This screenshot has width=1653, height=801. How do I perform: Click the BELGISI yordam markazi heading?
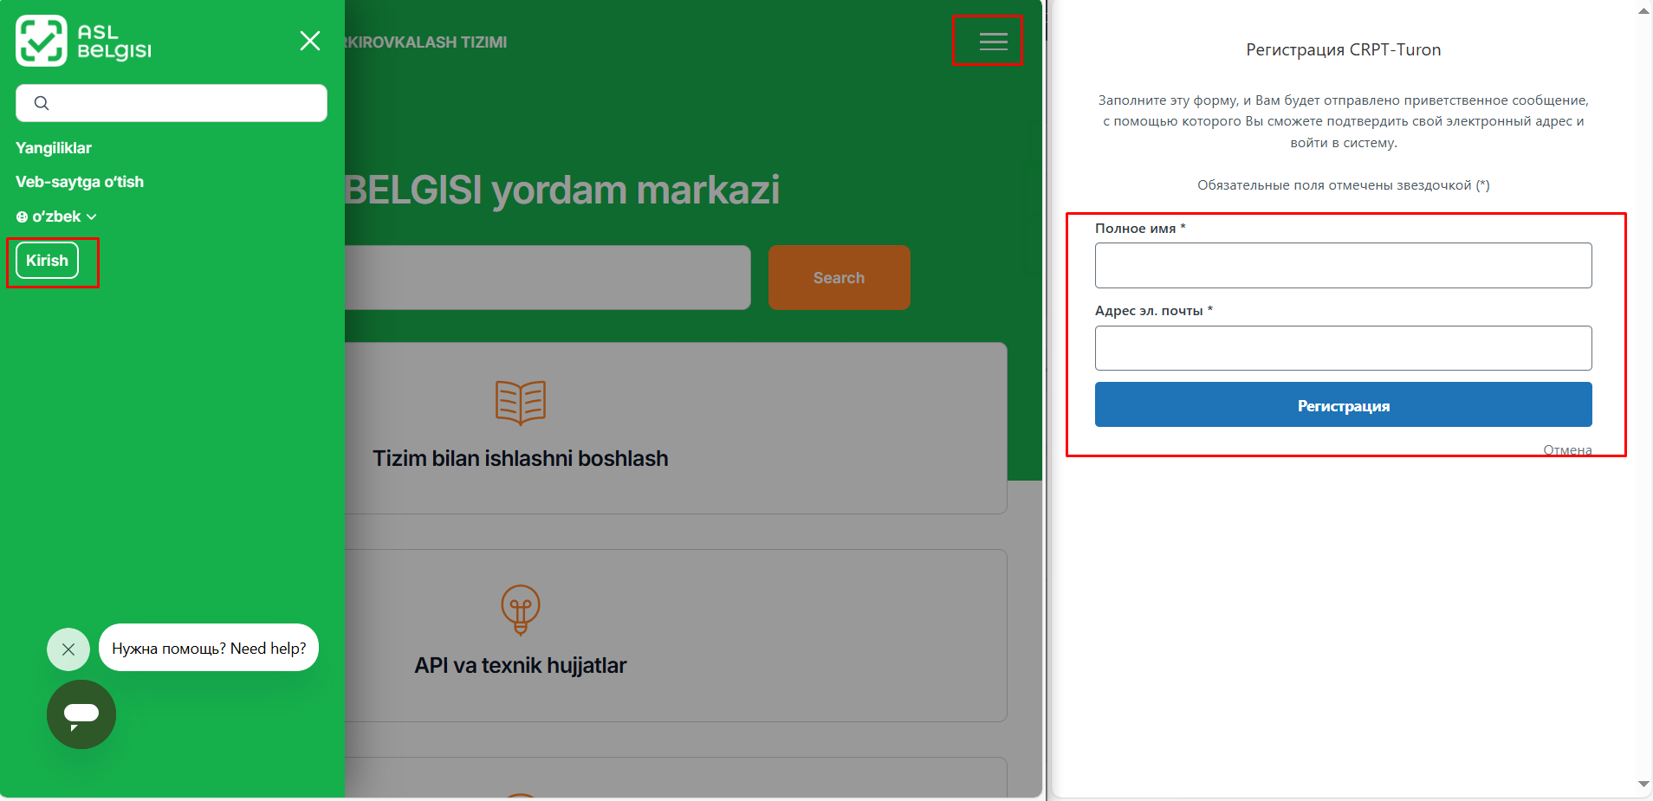[562, 191]
